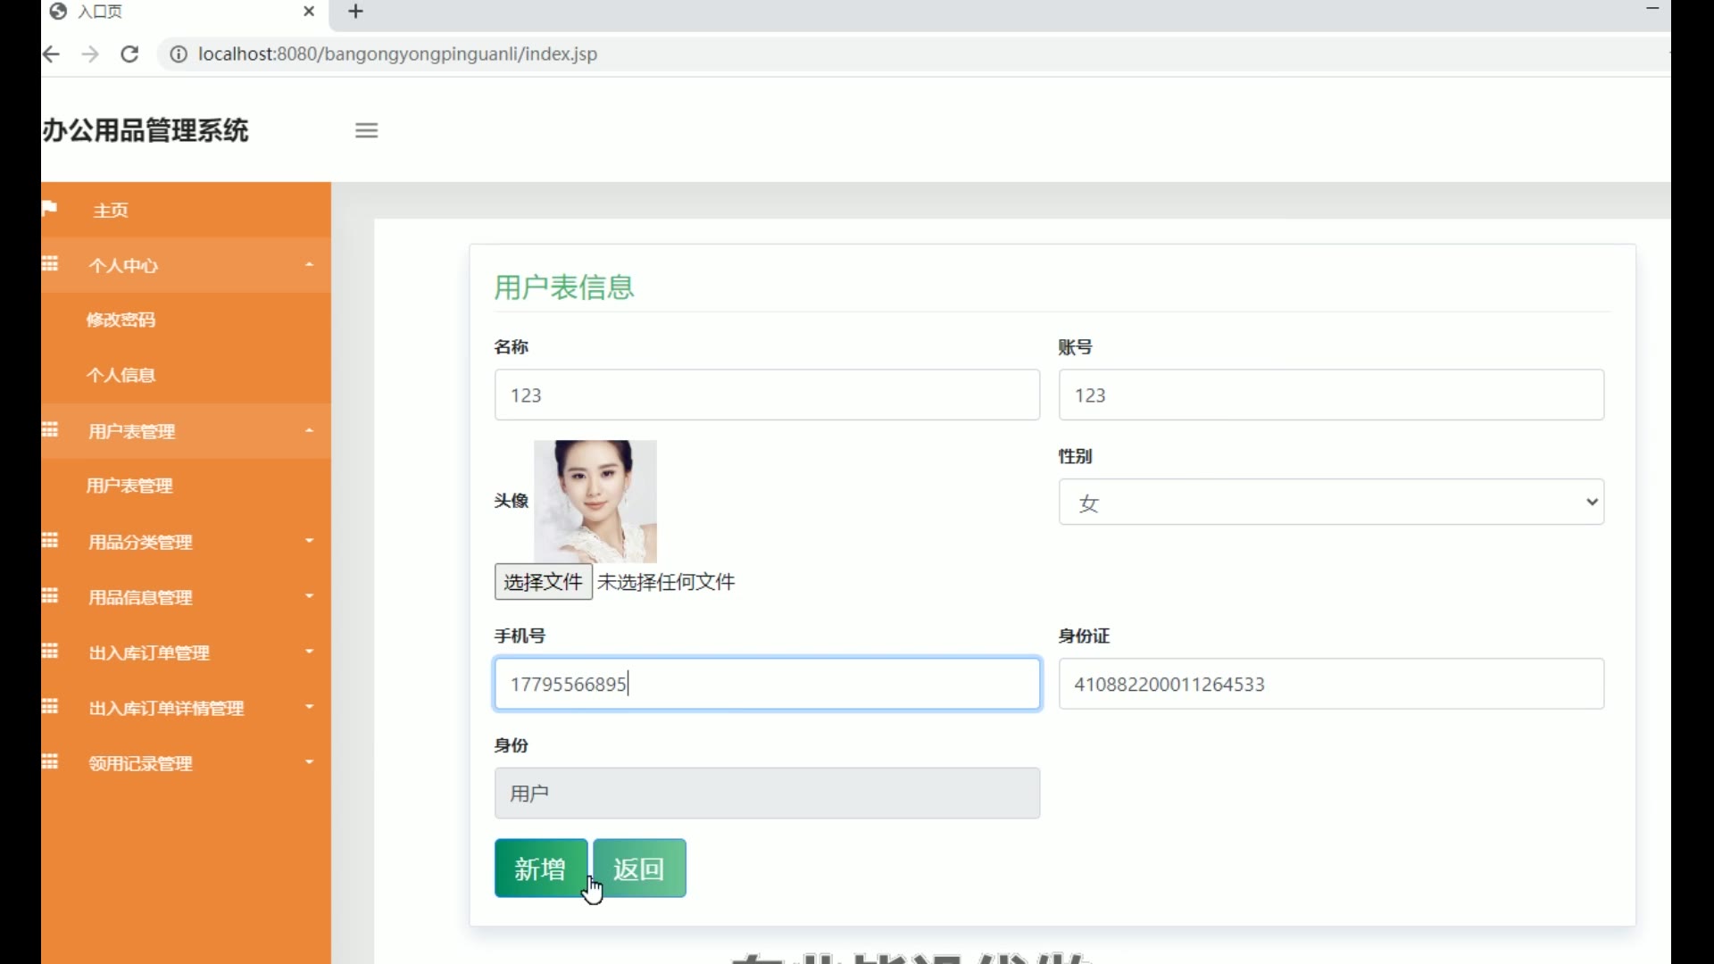Collapse the 个人中心 menu arrow
Image resolution: width=1714 pixels, height=964 pixels.
click(309, 265)
